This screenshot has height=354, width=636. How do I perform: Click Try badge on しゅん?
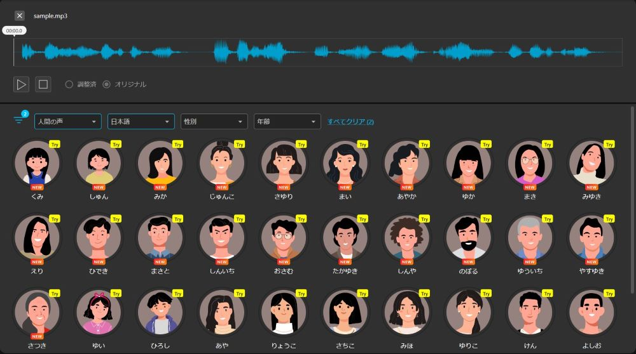pos(116,145)
